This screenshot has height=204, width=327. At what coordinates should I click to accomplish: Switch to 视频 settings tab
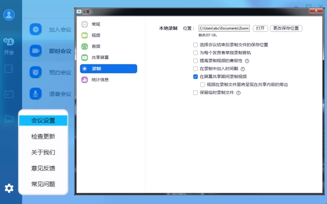(x=109, y=35)
